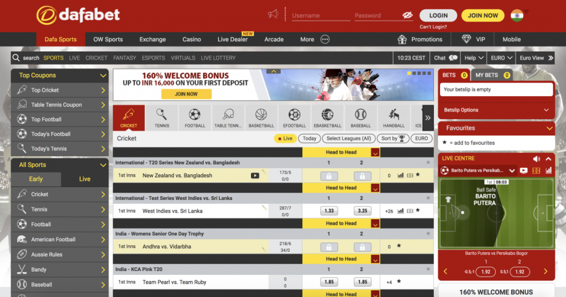Open the Exchange tab
Viewport: 566px width, 297px height.
[x=153, y=39]
